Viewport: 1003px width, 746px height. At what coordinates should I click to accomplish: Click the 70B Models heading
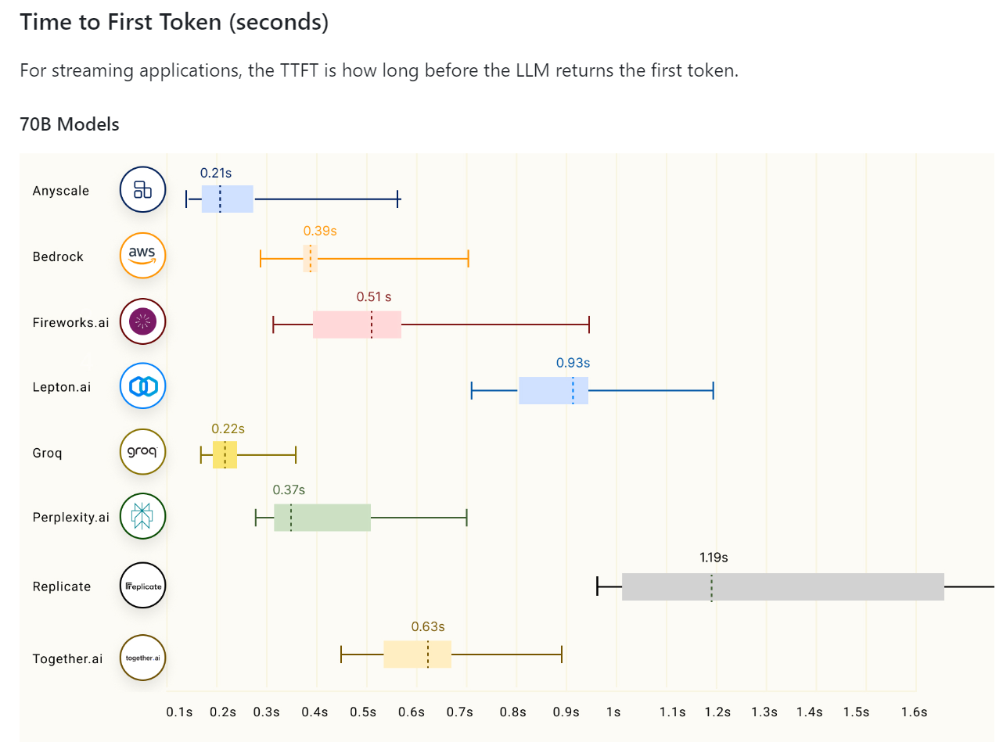pyautogui.click(x=70, y=124)
